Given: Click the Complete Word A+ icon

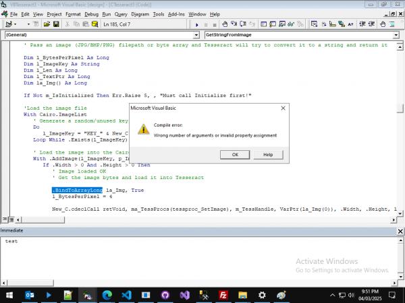Looking at the screenshot, I should (x=350, y=24).
